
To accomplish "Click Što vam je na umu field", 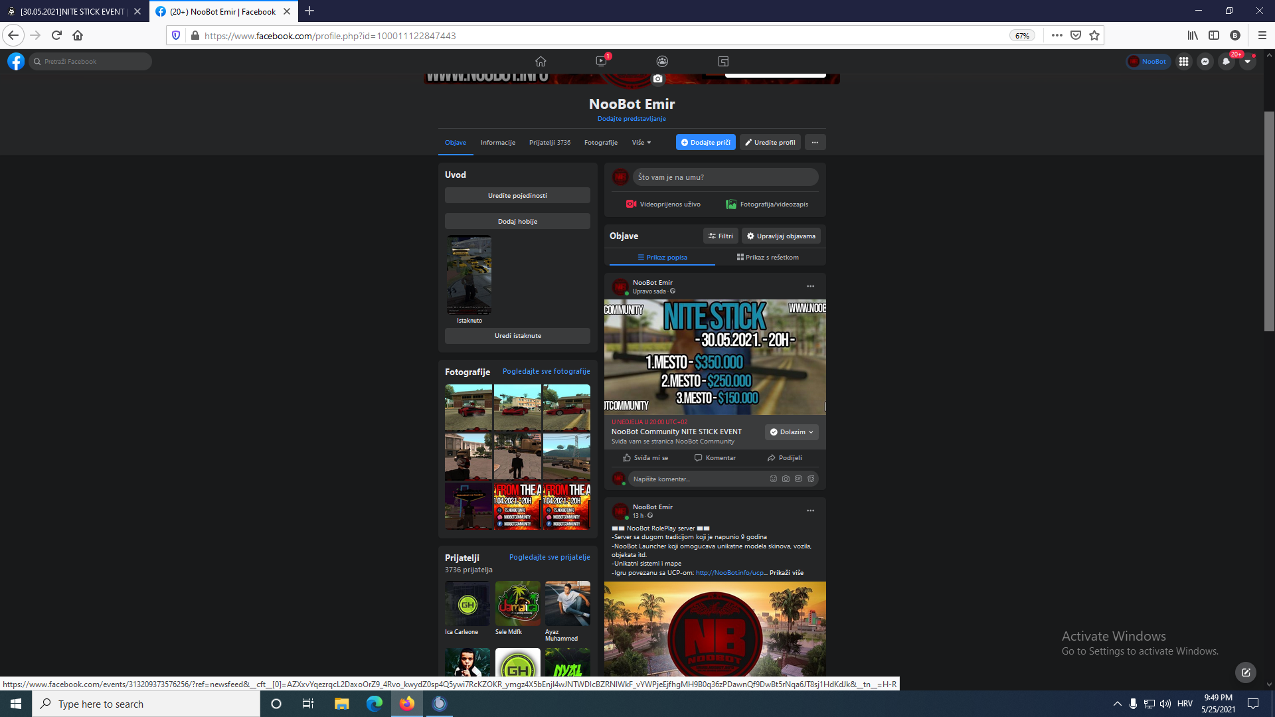I will [725, 177].
